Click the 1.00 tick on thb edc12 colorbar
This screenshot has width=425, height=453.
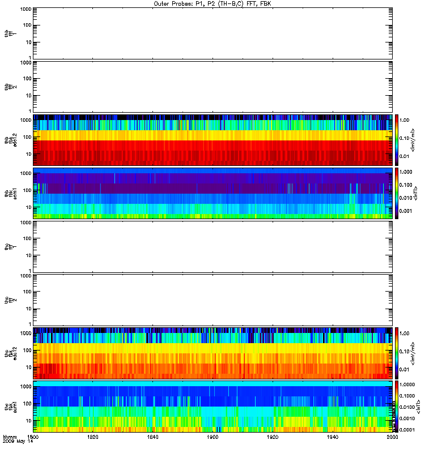(x=404, y=120)
